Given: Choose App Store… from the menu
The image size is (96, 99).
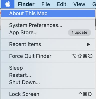Looking at the screenshot, I should point(48,32).
